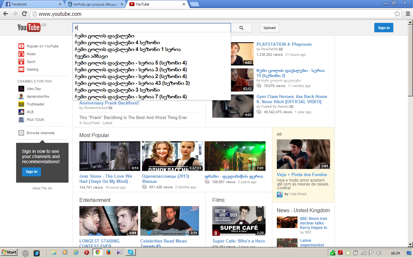
Task: Open Windows Explorer from the taskbar
Action: 54,253
